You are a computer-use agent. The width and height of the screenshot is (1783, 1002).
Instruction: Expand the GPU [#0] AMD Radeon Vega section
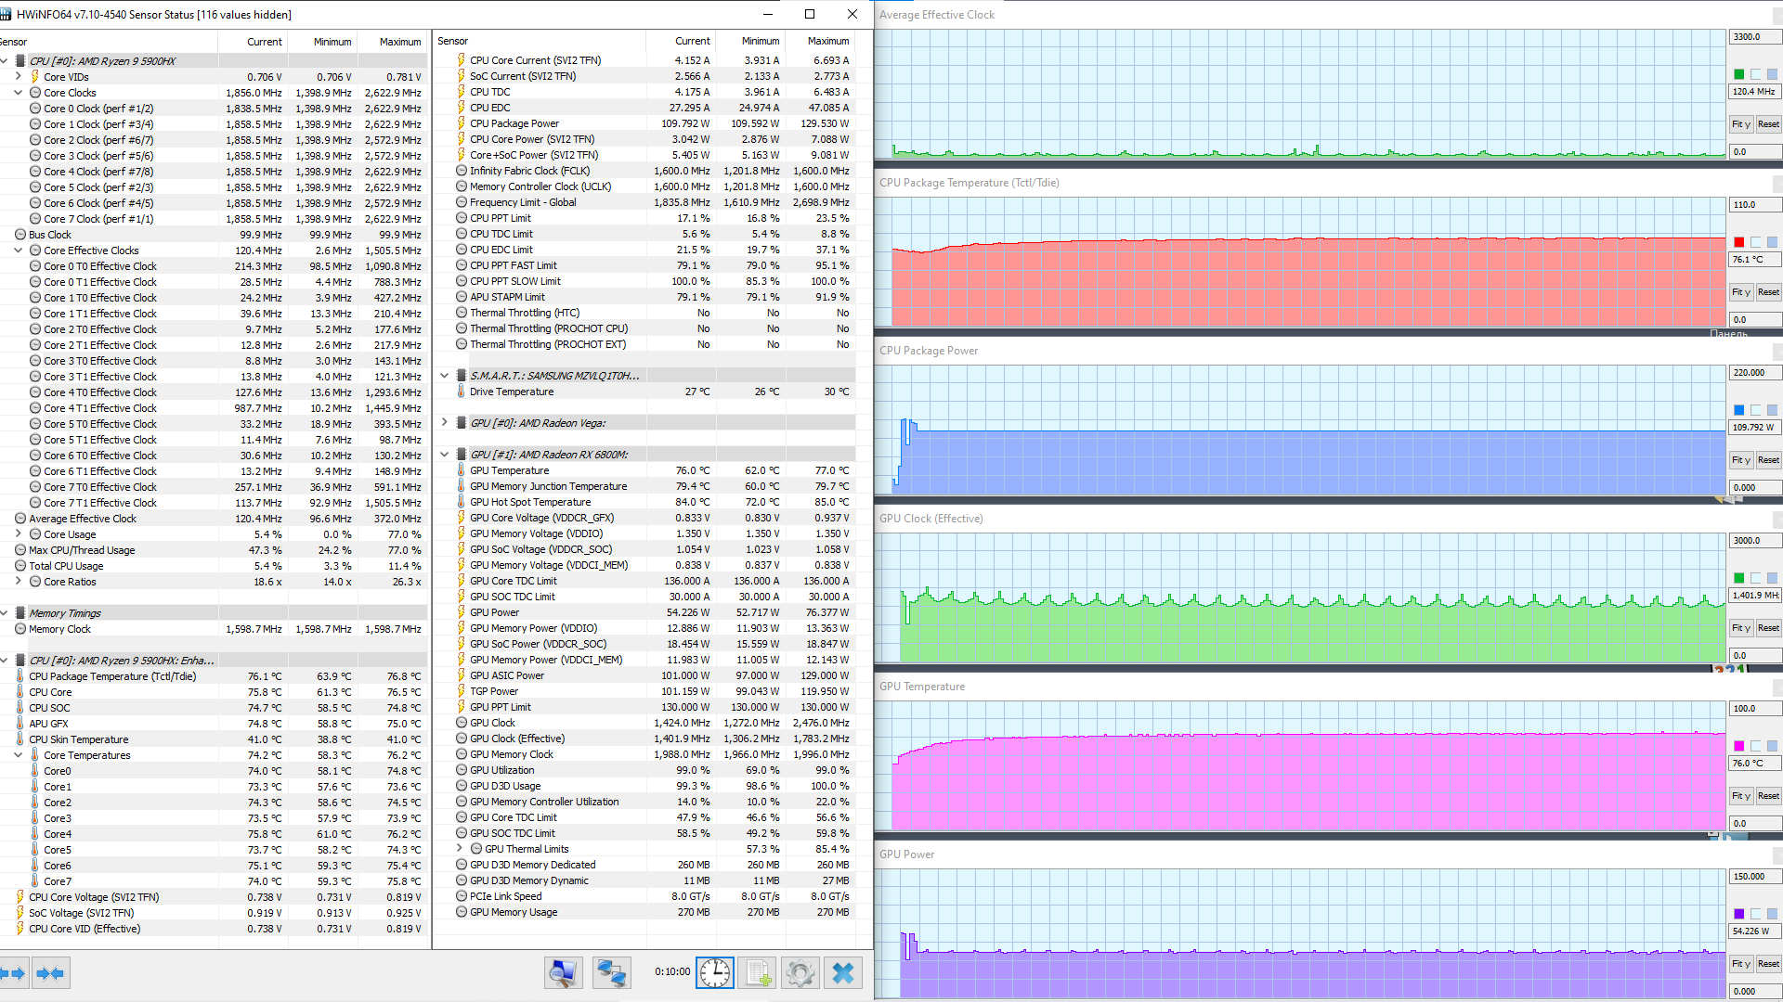point(445,423)
